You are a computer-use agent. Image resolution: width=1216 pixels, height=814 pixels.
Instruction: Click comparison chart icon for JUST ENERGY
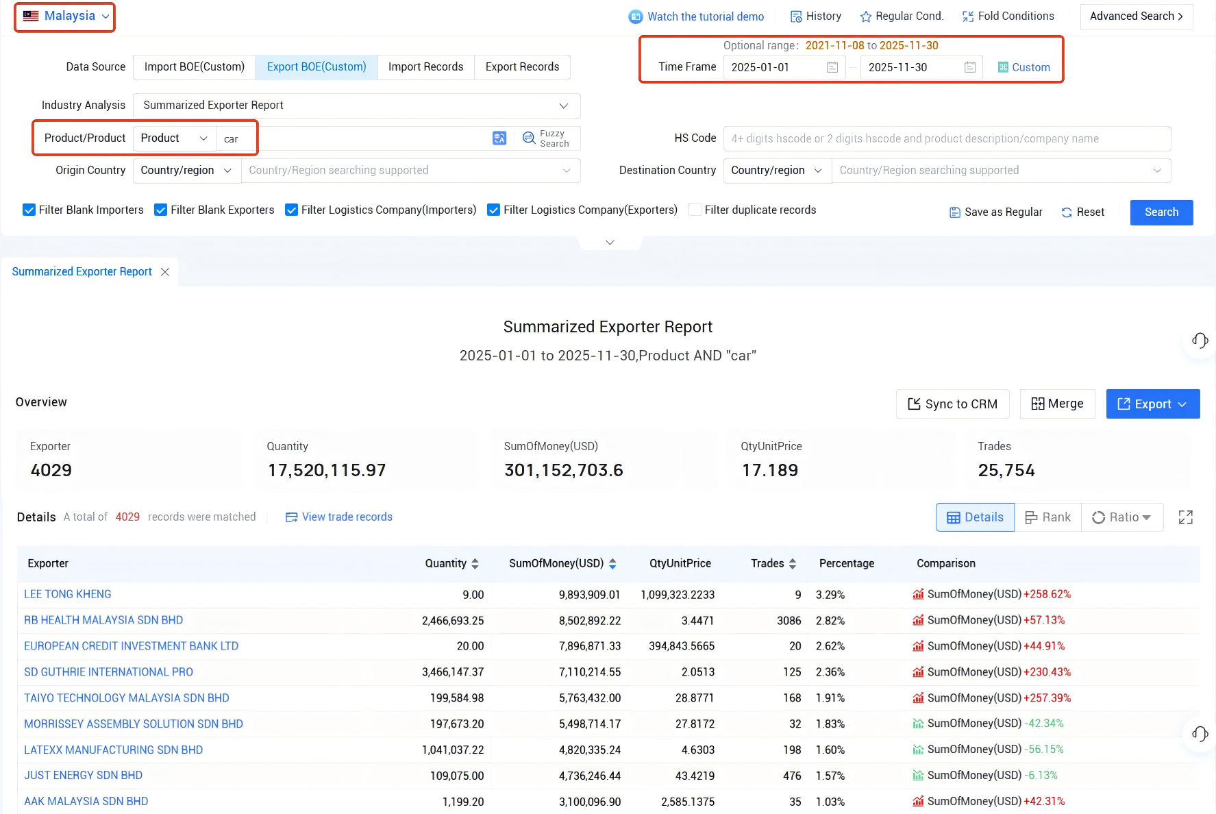point(918,776)
